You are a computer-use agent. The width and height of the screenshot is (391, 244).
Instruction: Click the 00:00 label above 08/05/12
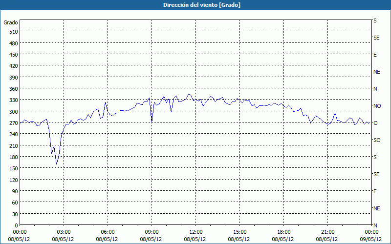tap(20, 232)
